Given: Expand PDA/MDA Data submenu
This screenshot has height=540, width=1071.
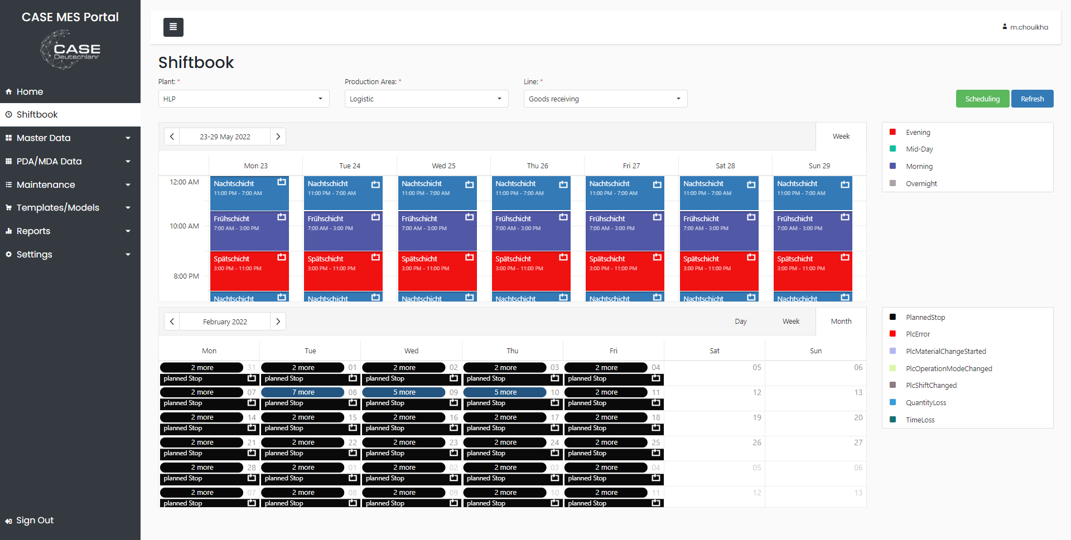Looking at the screenshot, I should click(128, 161).
